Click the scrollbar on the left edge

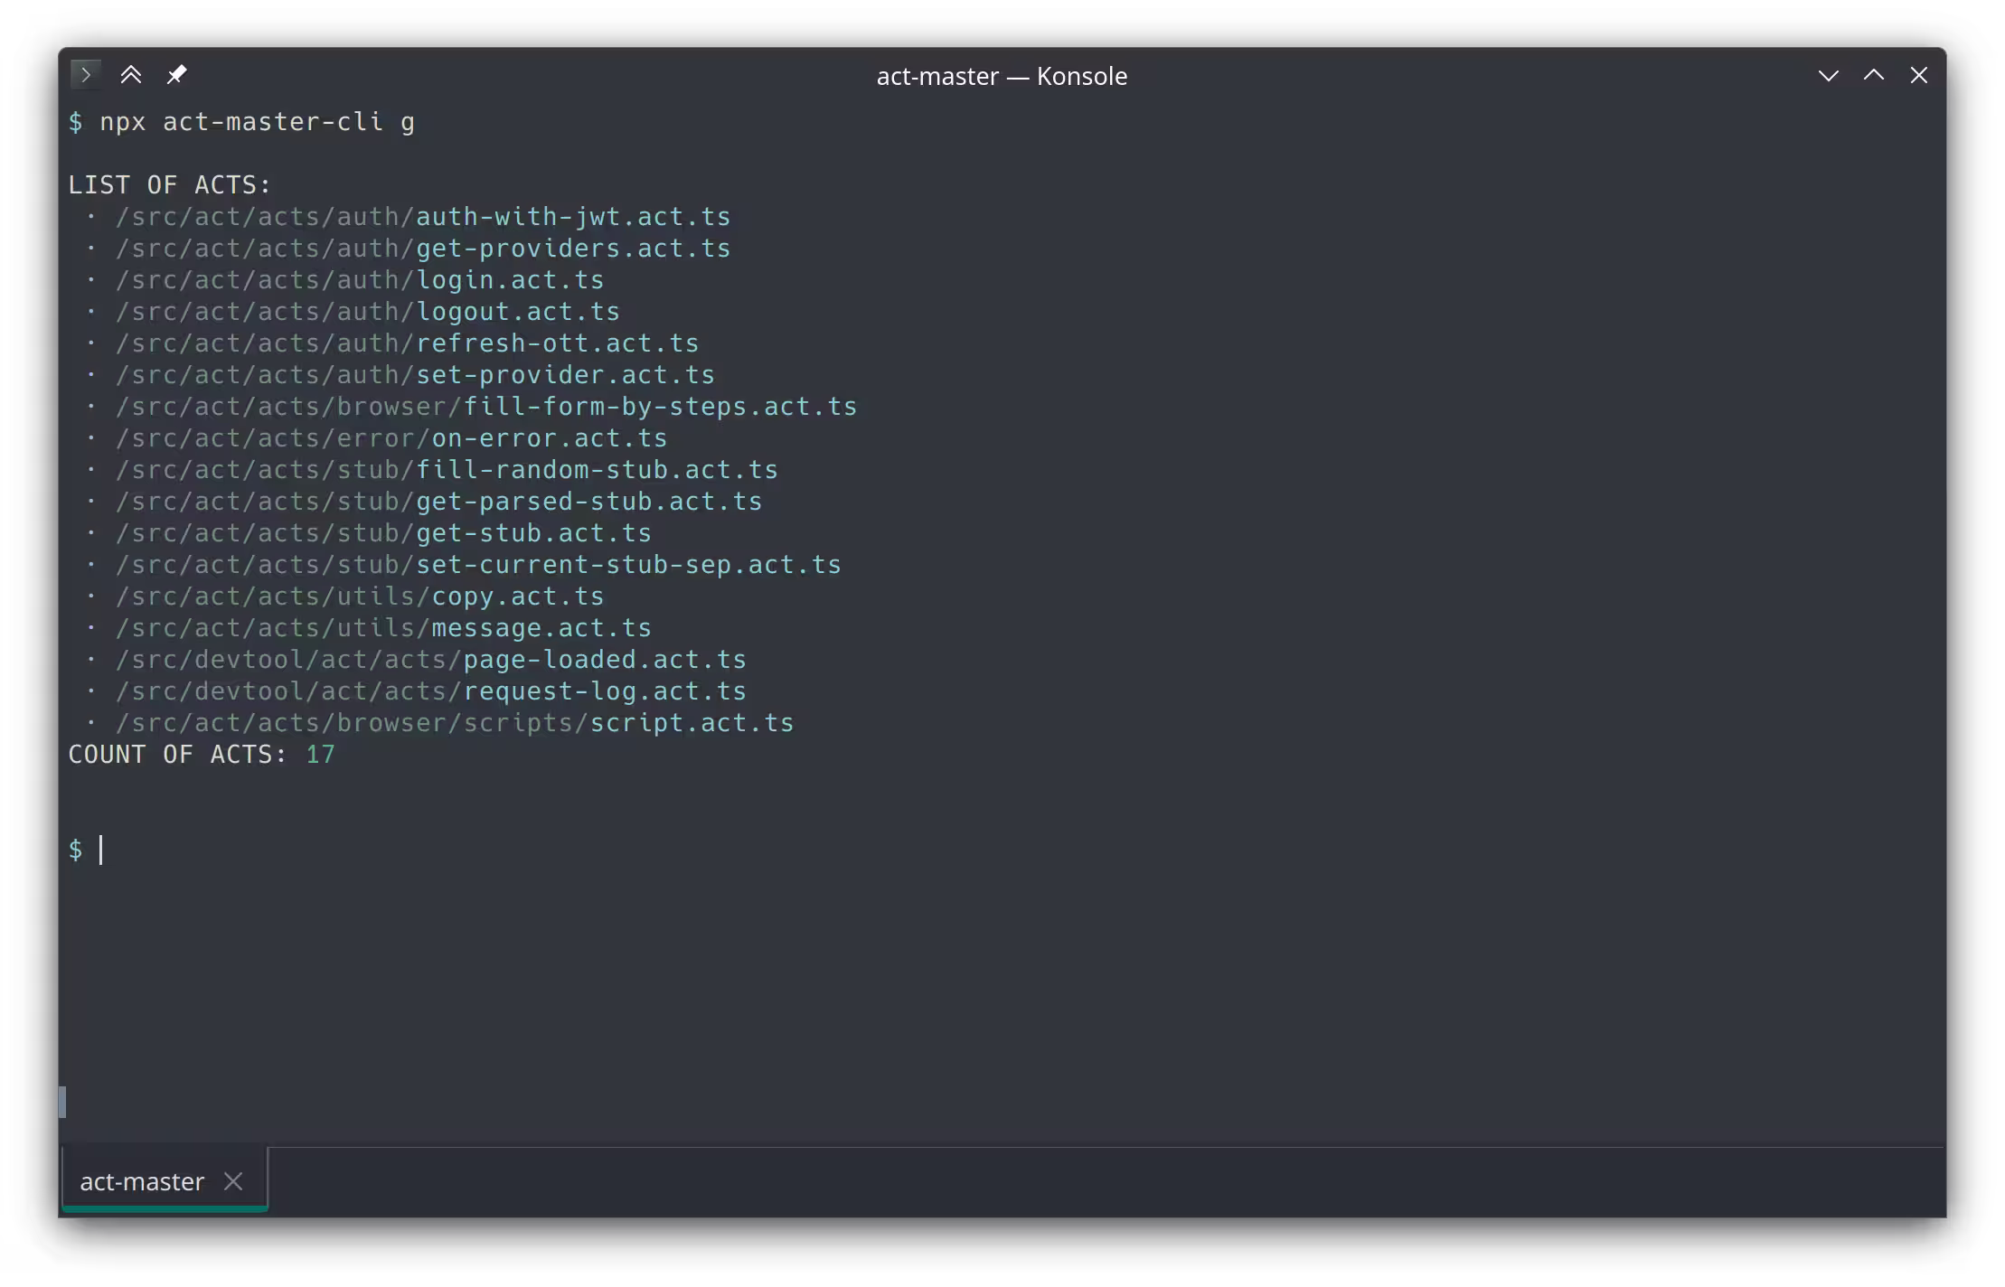(x=63, y=1103)
